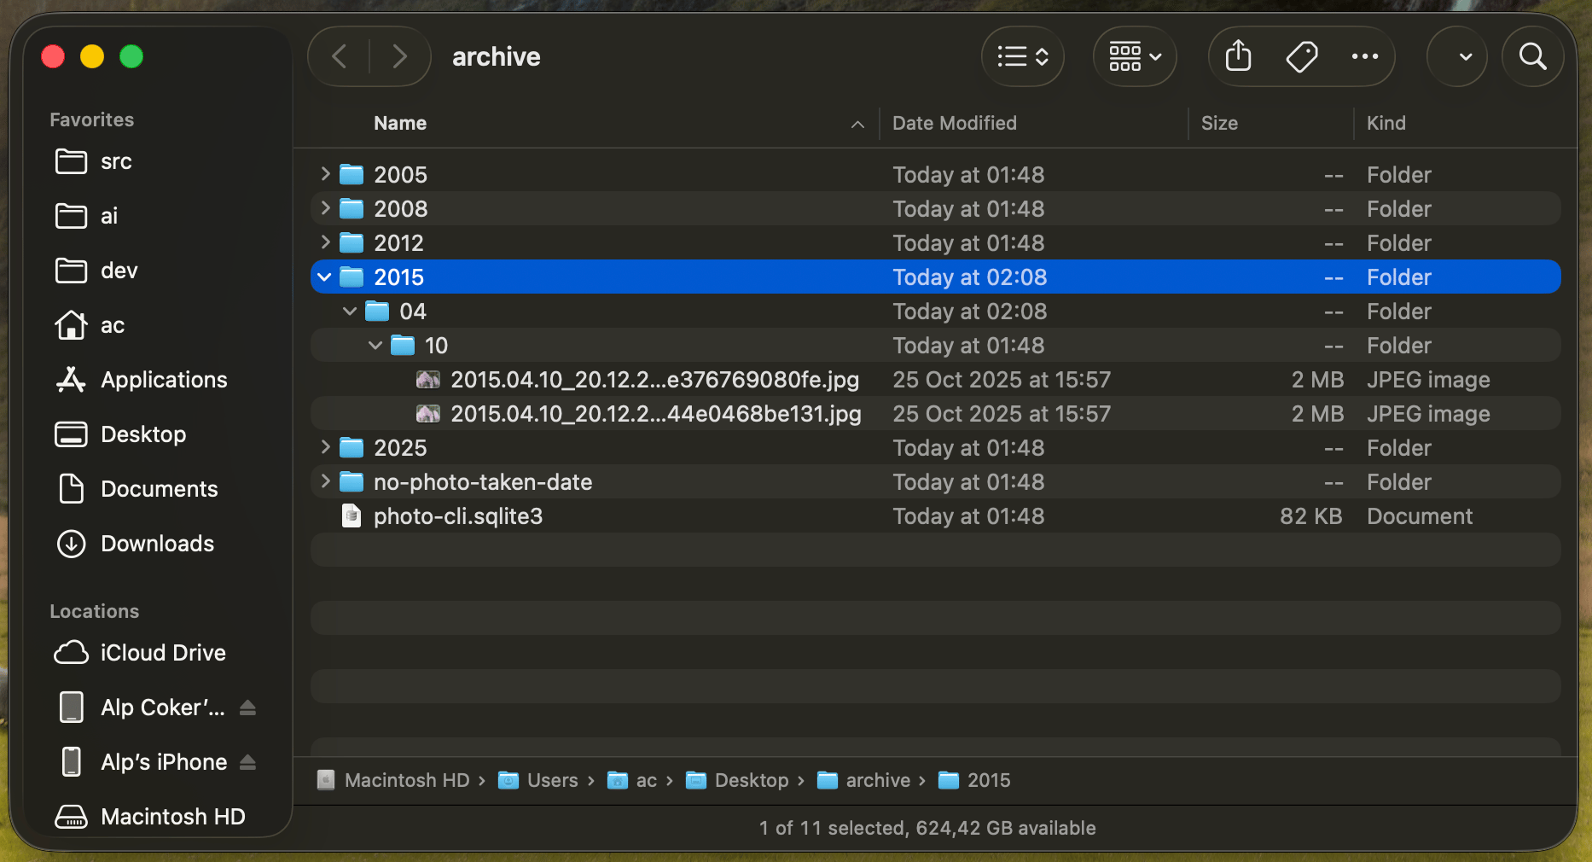Select the 10 subfolder icon
The width and height of the screenshot is (1592, 862).
click(403, 345)
